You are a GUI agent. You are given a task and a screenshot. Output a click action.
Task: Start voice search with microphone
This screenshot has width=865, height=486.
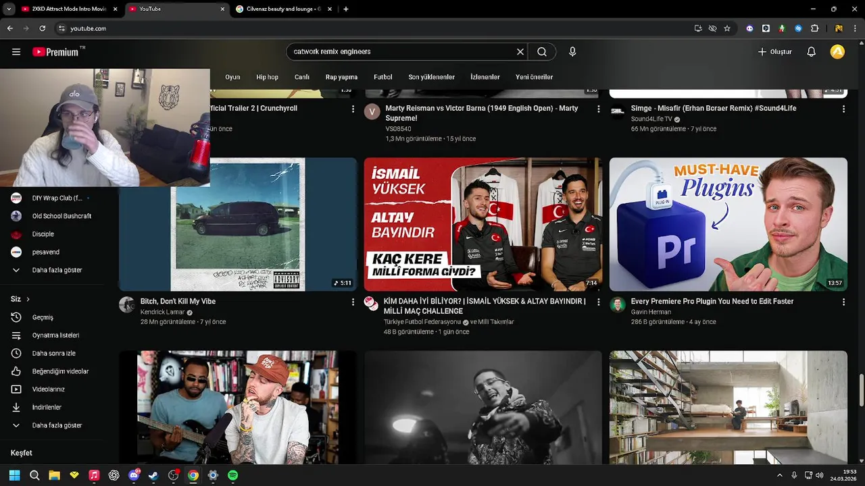click(x=572, y=52)
